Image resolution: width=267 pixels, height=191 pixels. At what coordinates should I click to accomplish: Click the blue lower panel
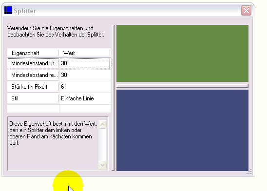pos(182,130)
